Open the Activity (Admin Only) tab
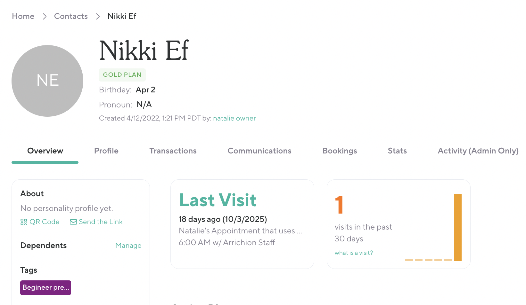Viewport: 526px width, 305px height. click(478, 151)
